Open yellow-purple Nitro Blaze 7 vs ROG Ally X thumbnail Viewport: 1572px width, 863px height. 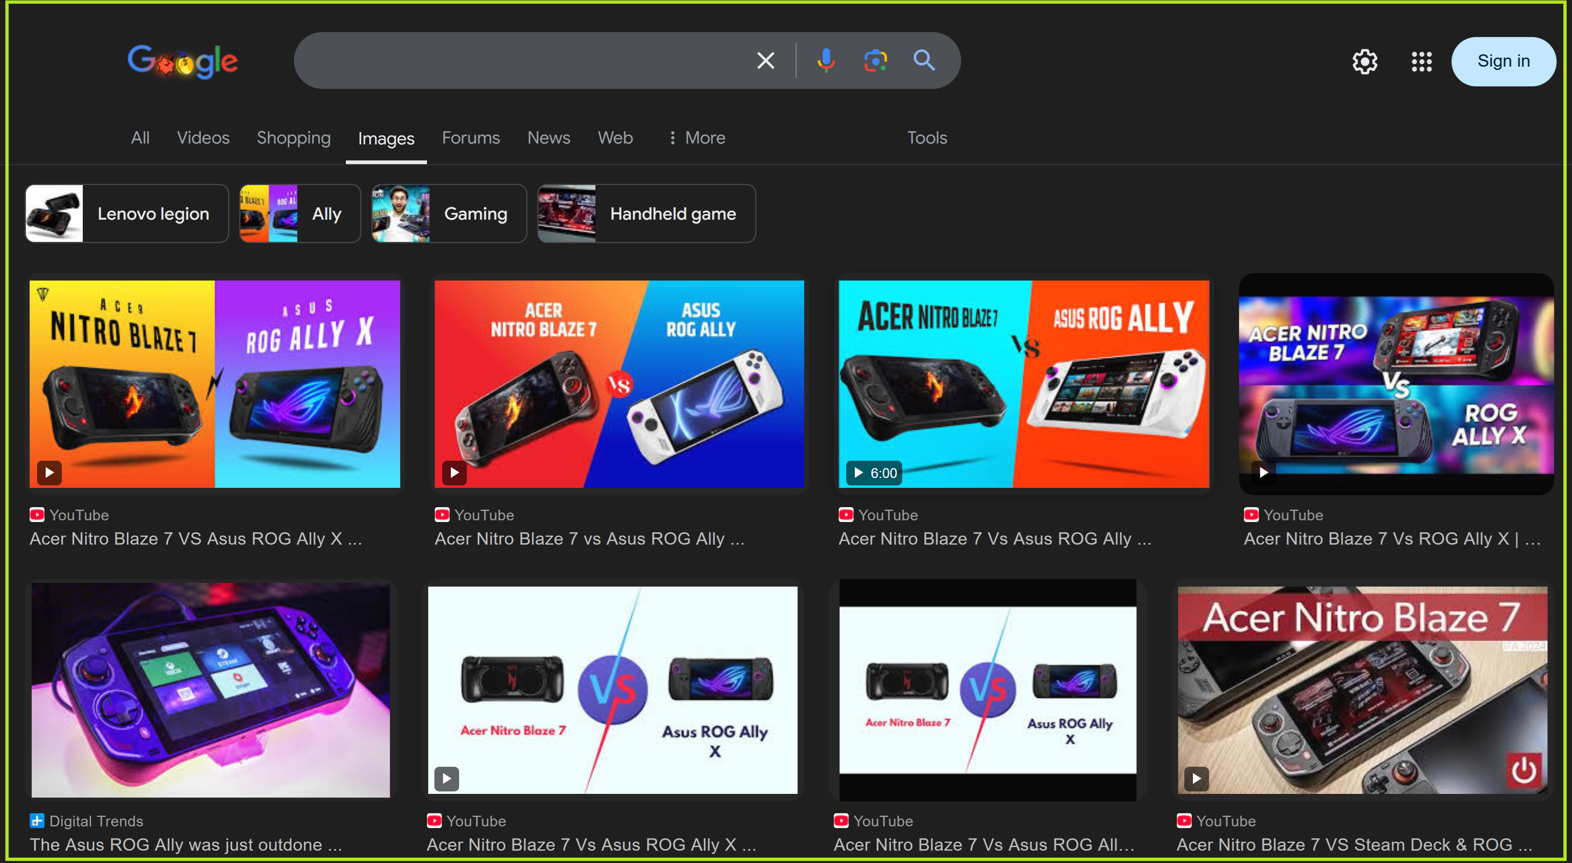[x=215, y=384]
